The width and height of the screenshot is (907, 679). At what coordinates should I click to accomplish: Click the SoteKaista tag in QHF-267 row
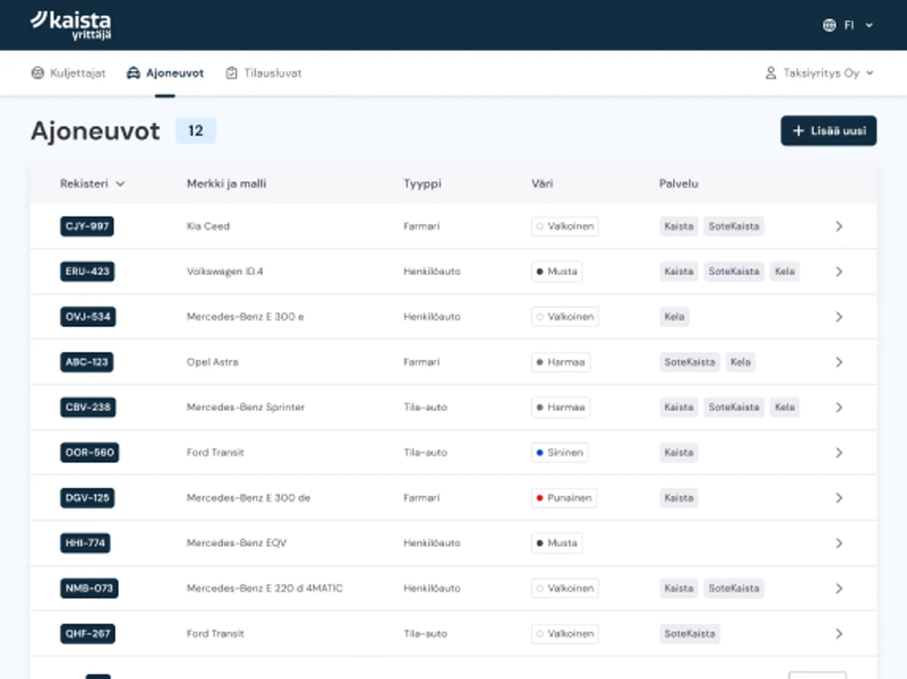690,634
